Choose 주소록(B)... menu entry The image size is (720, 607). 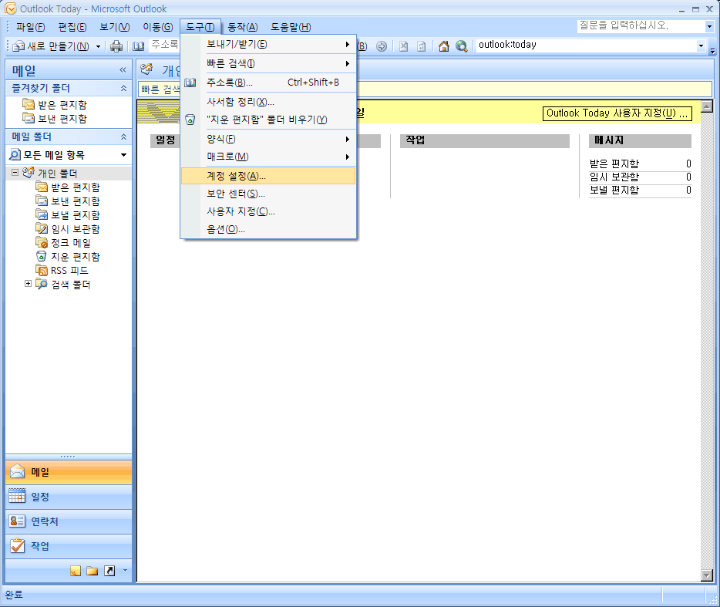268,83
